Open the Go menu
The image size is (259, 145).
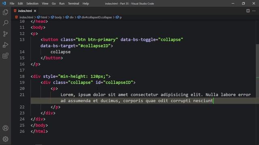click(54, 4)
